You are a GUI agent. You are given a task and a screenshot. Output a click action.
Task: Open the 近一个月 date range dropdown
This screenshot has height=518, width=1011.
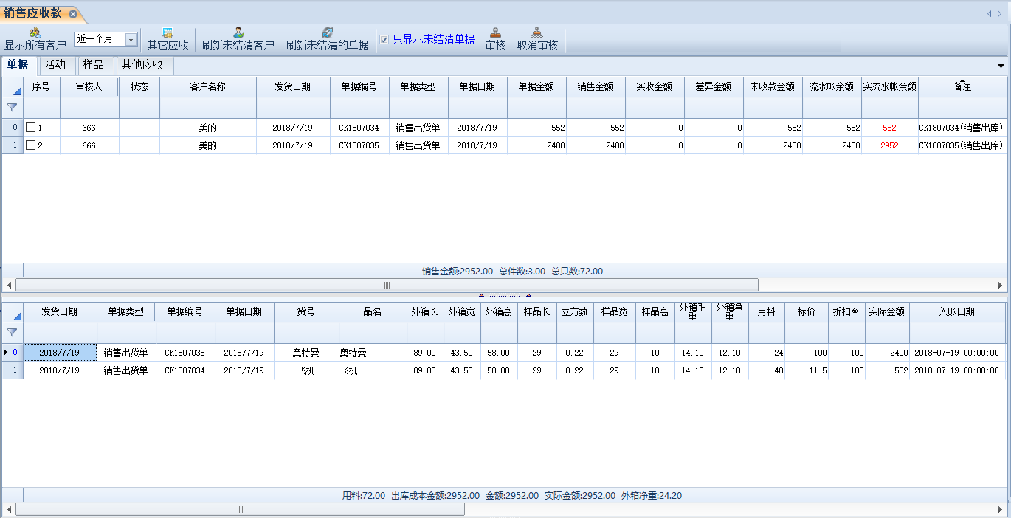point(131,40)
